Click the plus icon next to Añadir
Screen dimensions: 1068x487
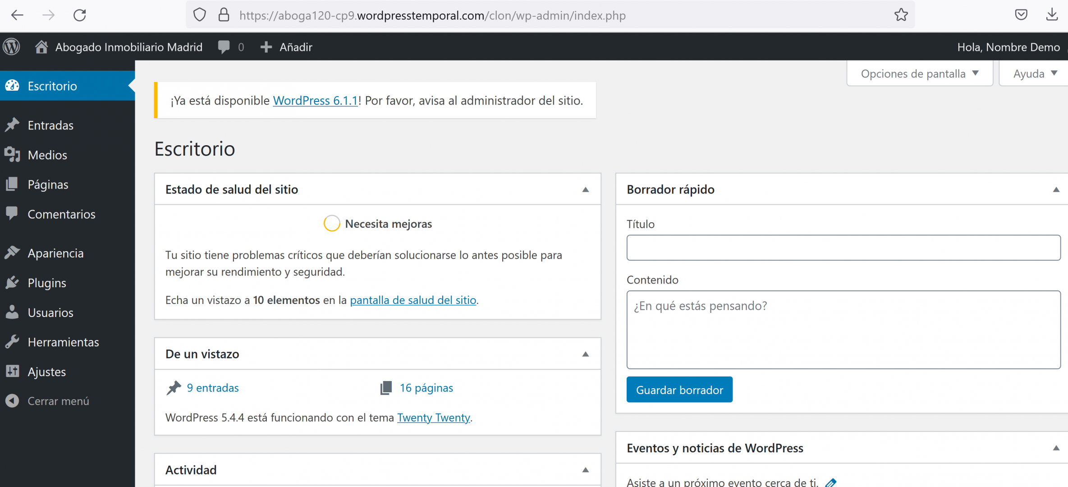(266, 47)
